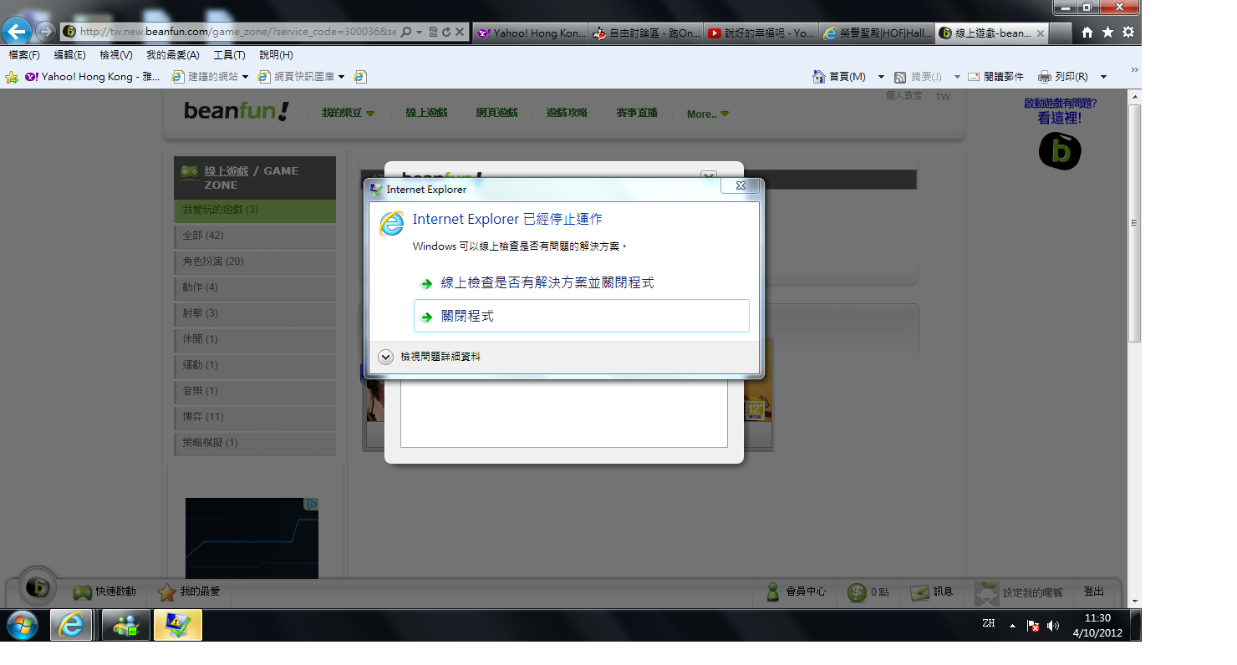Go back with the browser Back arrow
Viewport: 1237px width, 665px height.
[18, 32]
